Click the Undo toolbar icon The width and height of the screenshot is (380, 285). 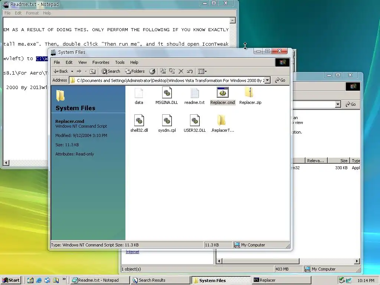[x=190, y=71]
